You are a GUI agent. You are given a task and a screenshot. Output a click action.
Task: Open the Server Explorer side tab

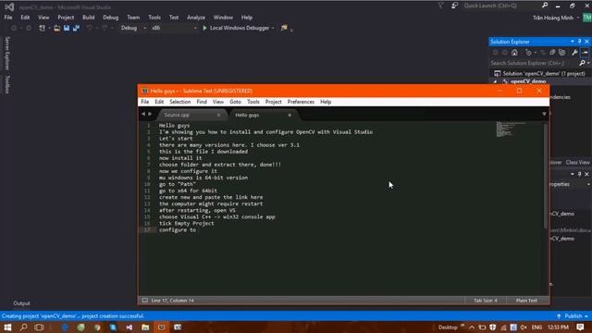click(6, 54)
